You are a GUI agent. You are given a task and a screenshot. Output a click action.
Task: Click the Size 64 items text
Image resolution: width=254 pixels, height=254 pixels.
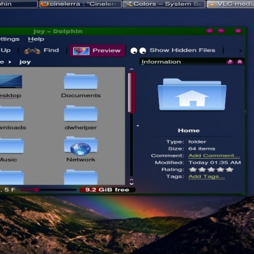click(x=202, y=149)
